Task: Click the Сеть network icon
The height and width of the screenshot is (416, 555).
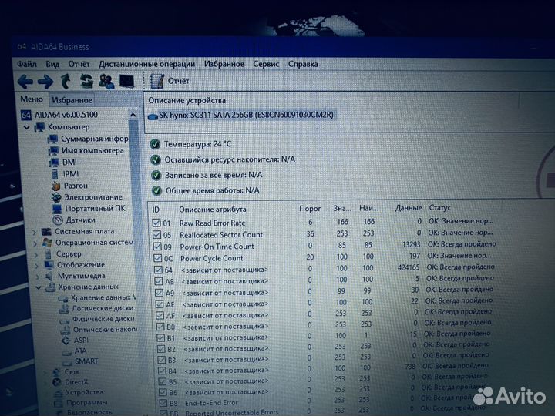Action: point(56,372)
